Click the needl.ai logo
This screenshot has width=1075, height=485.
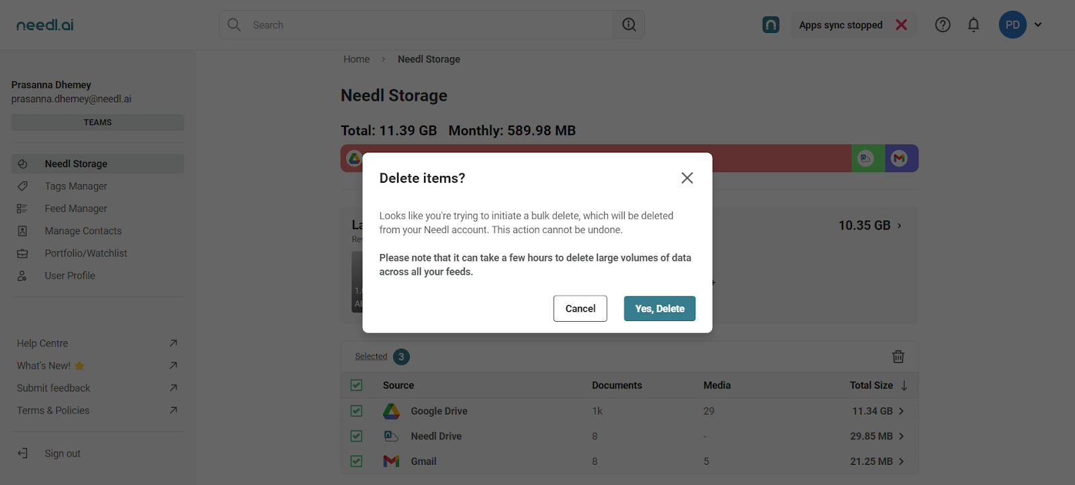point(45,25)
